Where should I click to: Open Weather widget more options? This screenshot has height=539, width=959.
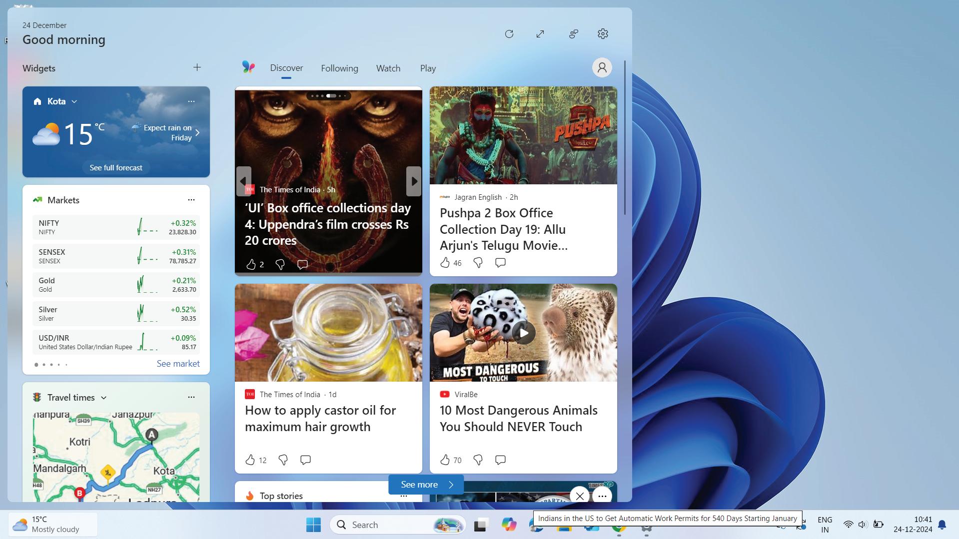[x=191, y=101]
